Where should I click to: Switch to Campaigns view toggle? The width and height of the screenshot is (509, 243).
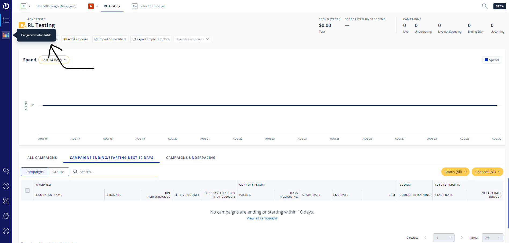tap(34, 172)
